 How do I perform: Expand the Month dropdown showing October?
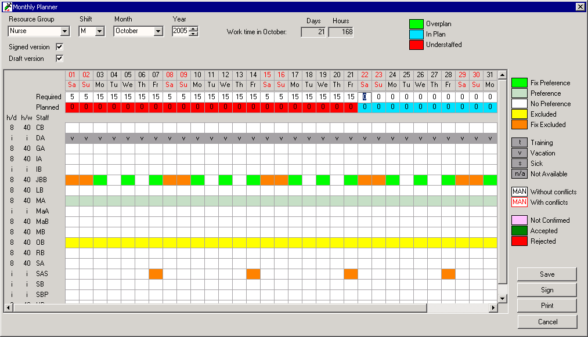tap(158, 31)
